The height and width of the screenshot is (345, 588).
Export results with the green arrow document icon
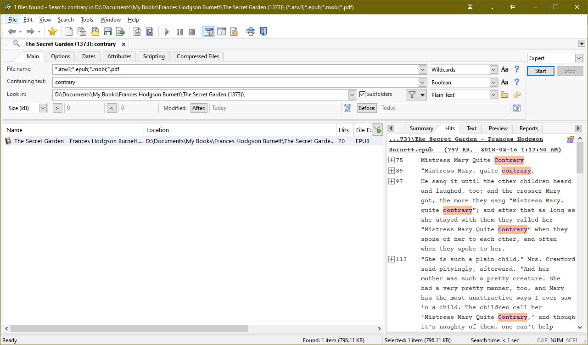pyautogui.click(x=121, y=32)
